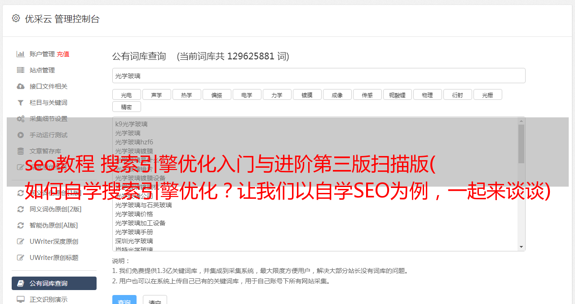Click the 清空 clear button
Image resolution: width=575 pixels, height=304 pixels.
(155, 300)
